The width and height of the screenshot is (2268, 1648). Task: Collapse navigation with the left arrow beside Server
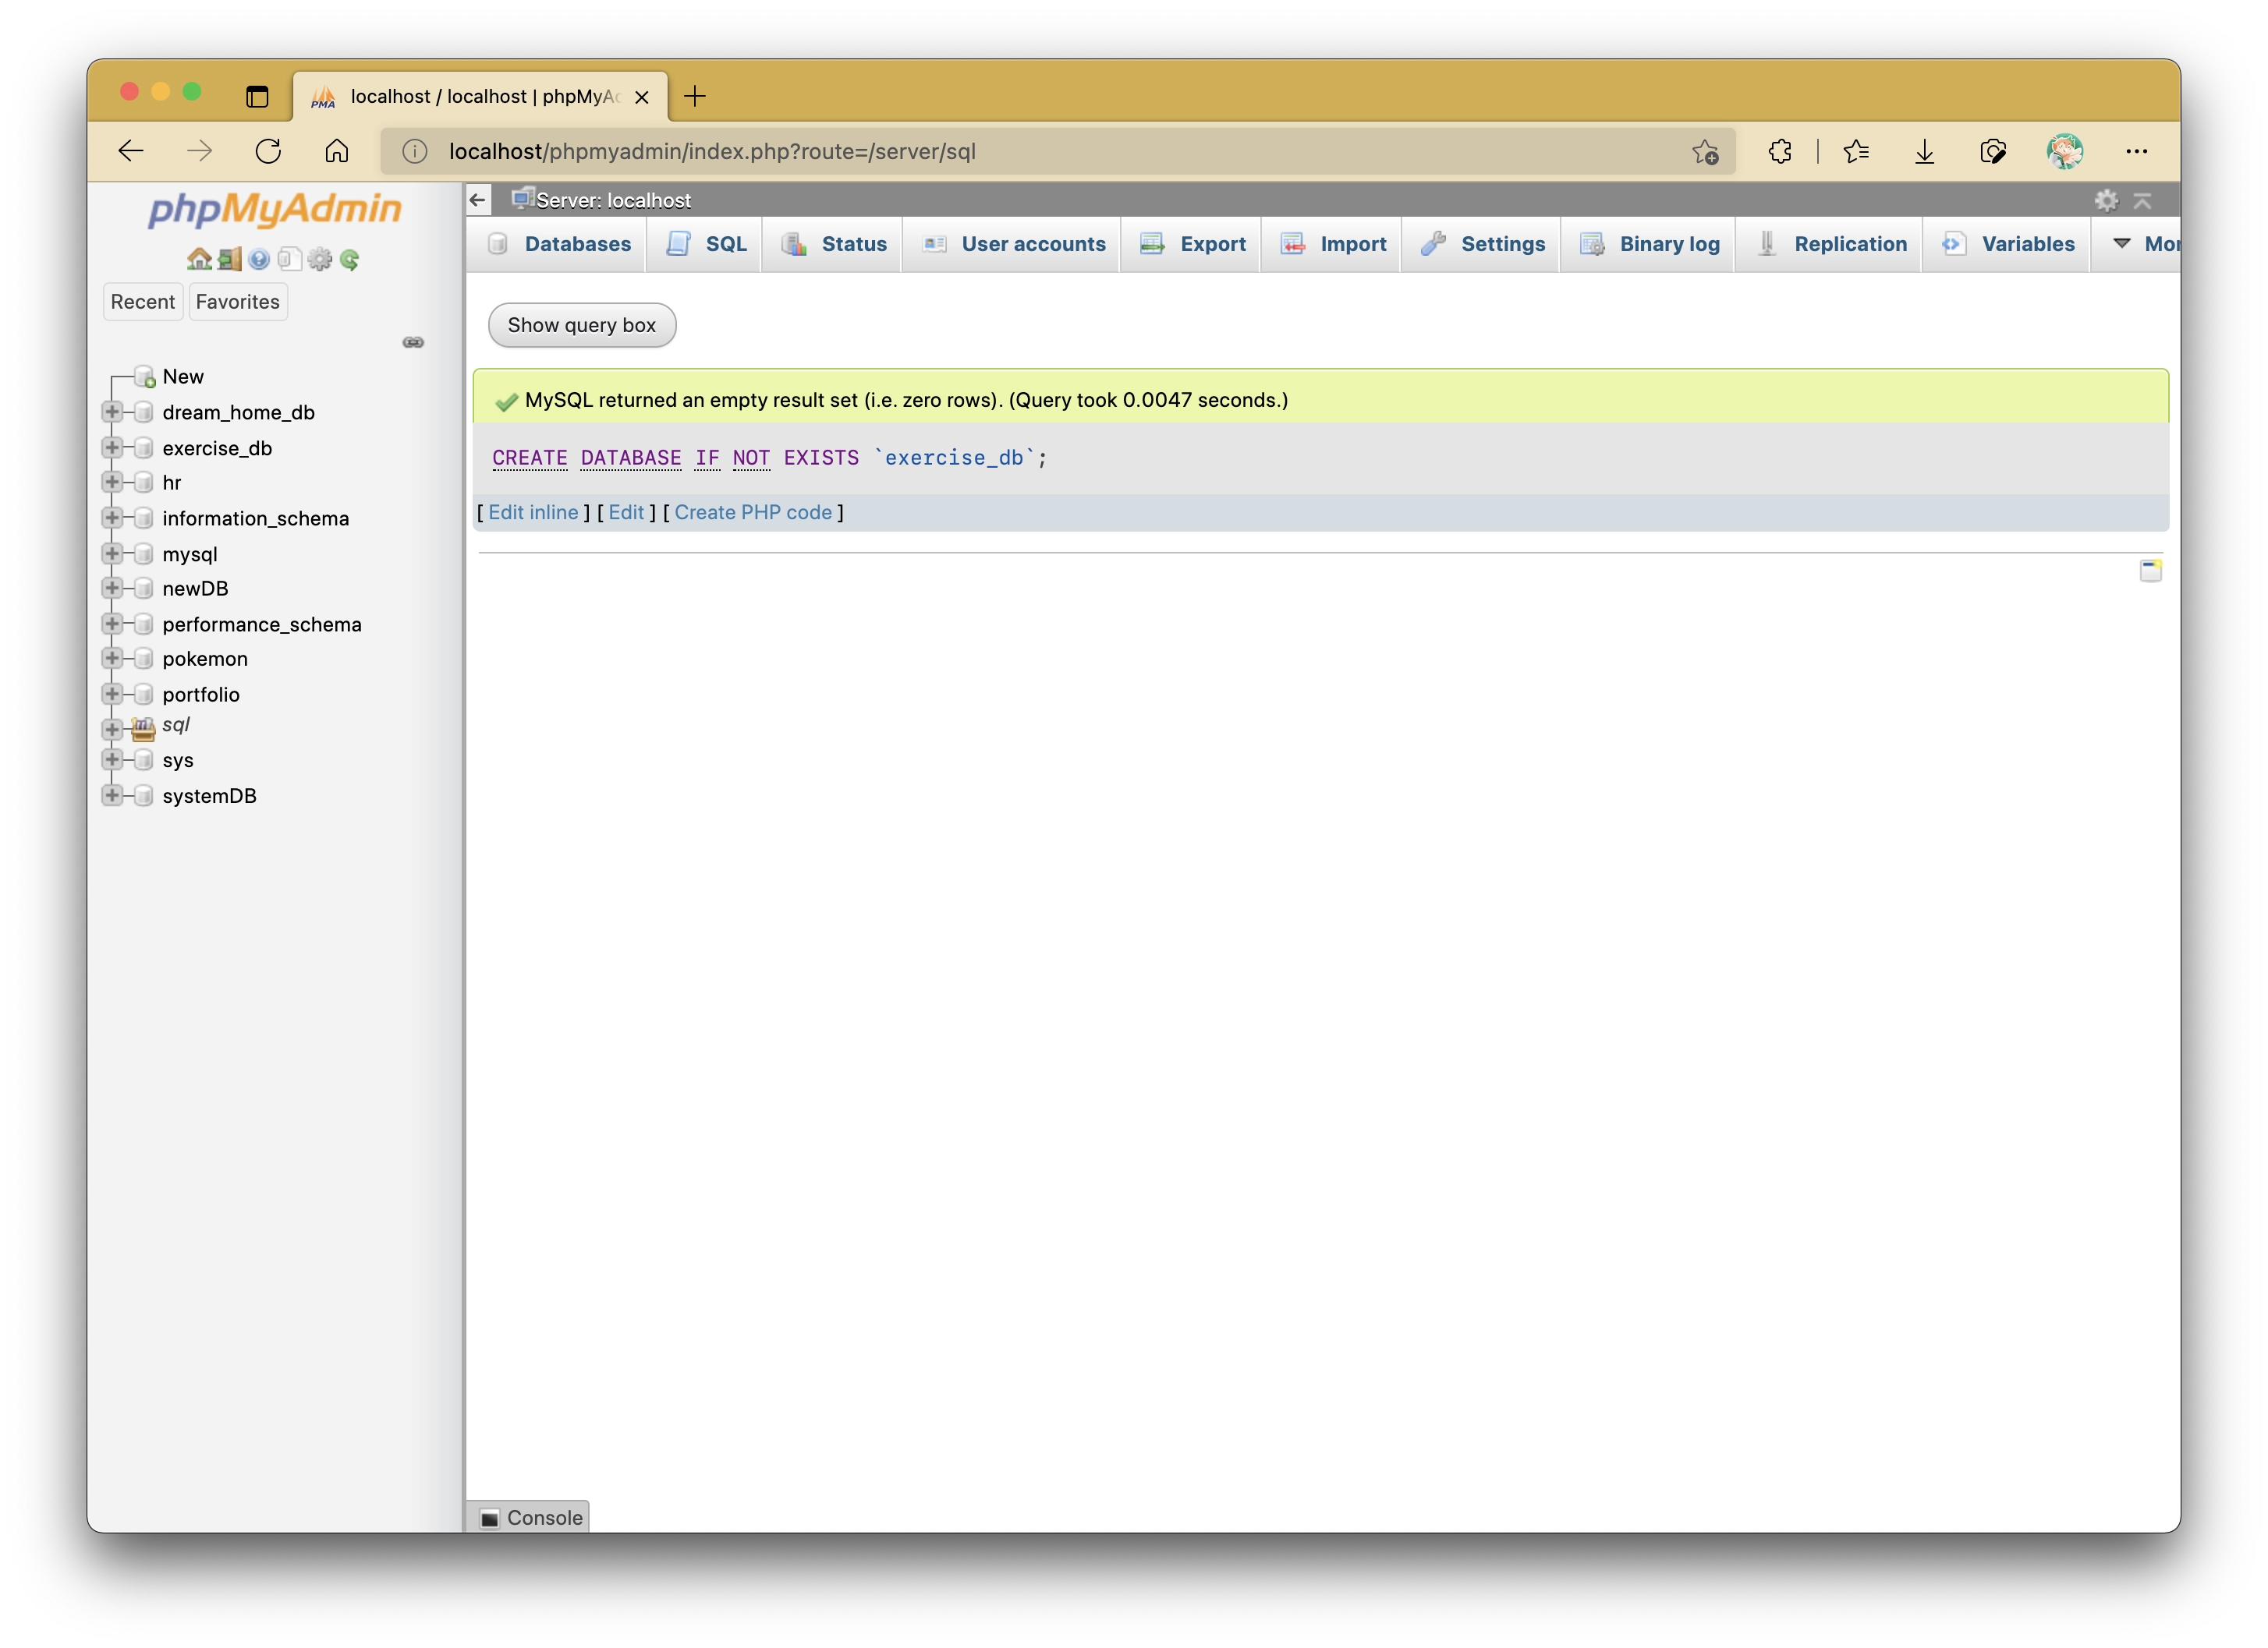[478, 200]
